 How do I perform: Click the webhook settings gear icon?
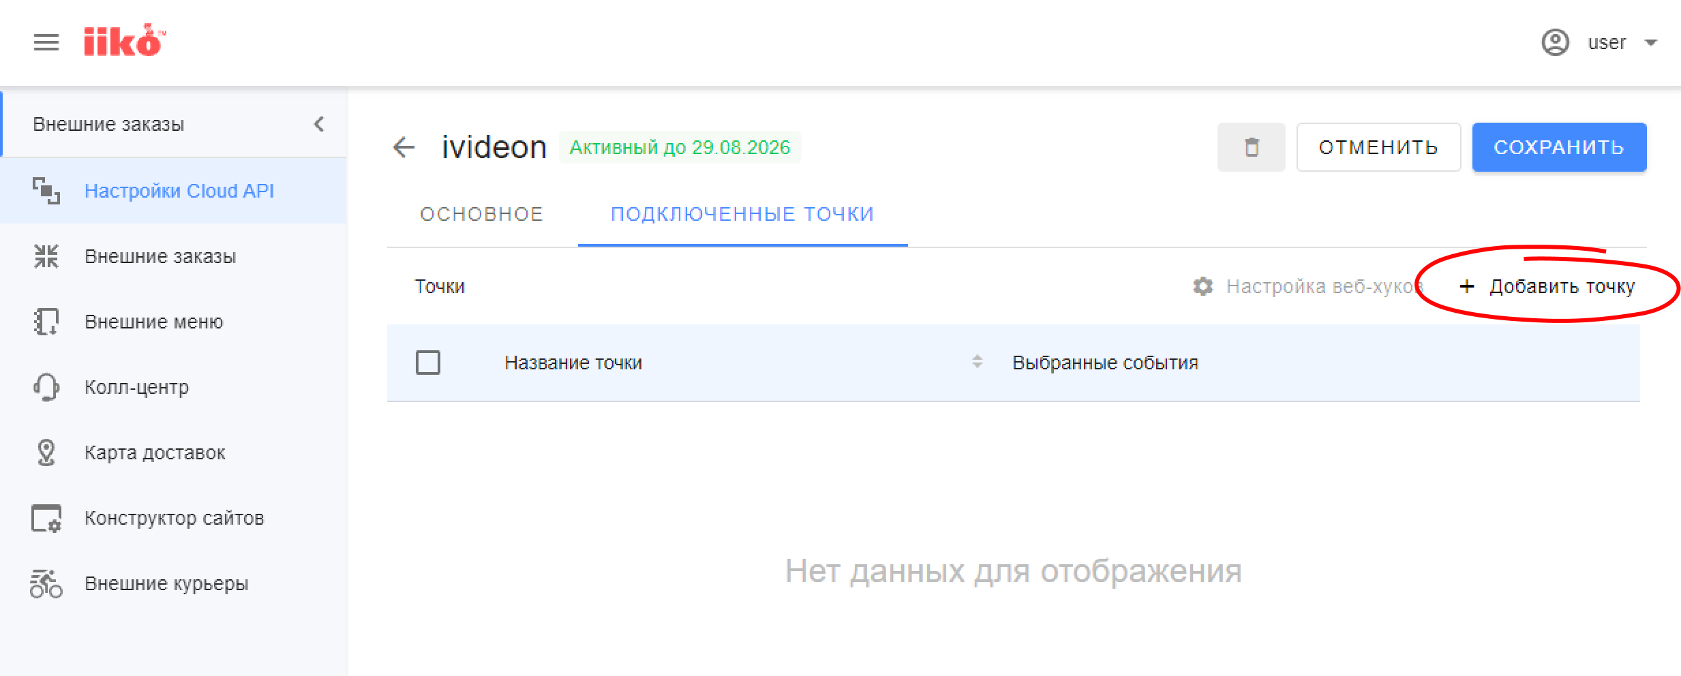tap(1203, 286)
